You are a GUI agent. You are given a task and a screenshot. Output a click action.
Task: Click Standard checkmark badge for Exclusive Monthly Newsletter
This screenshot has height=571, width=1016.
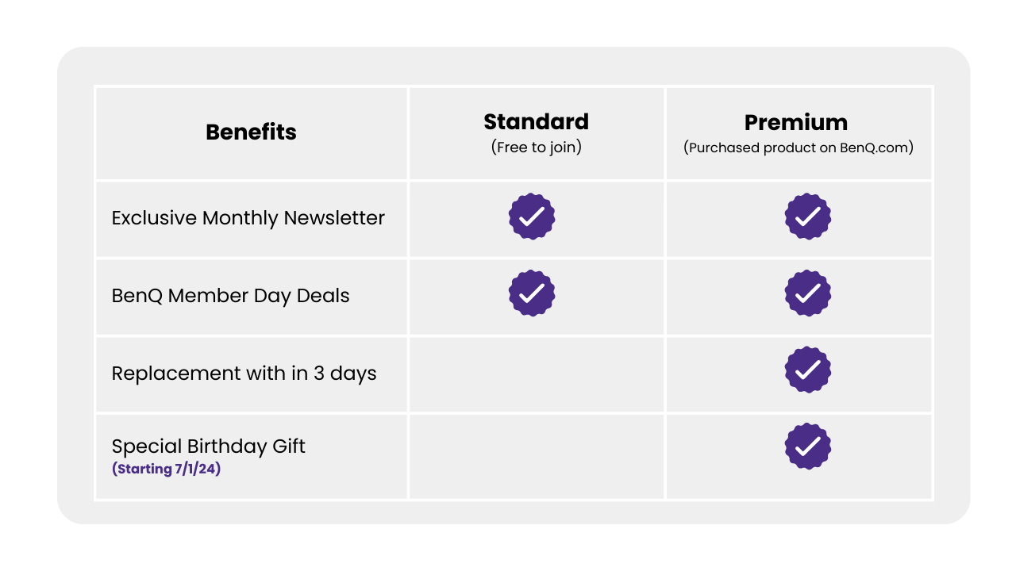coord(532,217)
